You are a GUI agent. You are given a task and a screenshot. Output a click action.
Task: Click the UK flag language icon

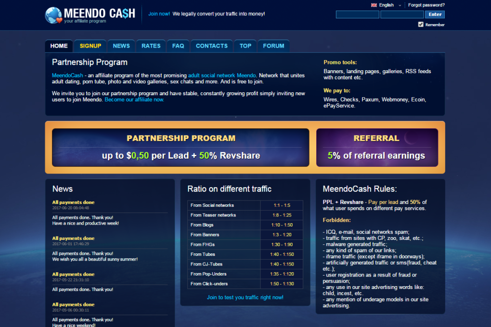point(374,5)
